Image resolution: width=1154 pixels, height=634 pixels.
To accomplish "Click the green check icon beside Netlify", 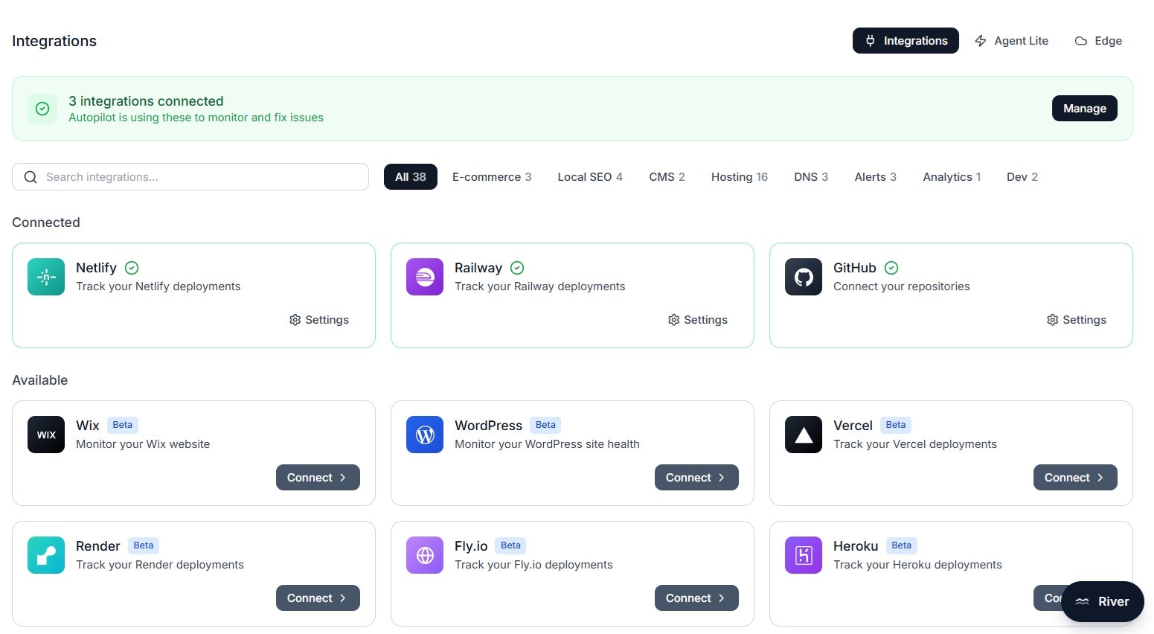I will point(132,268).
